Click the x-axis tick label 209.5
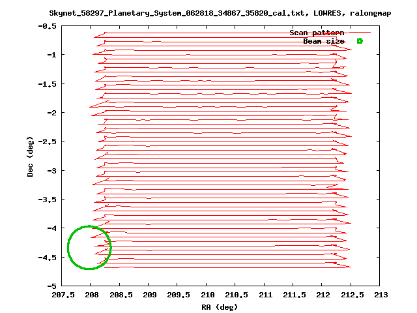Viewport: 417px width, 313px height. pos(177,295)
